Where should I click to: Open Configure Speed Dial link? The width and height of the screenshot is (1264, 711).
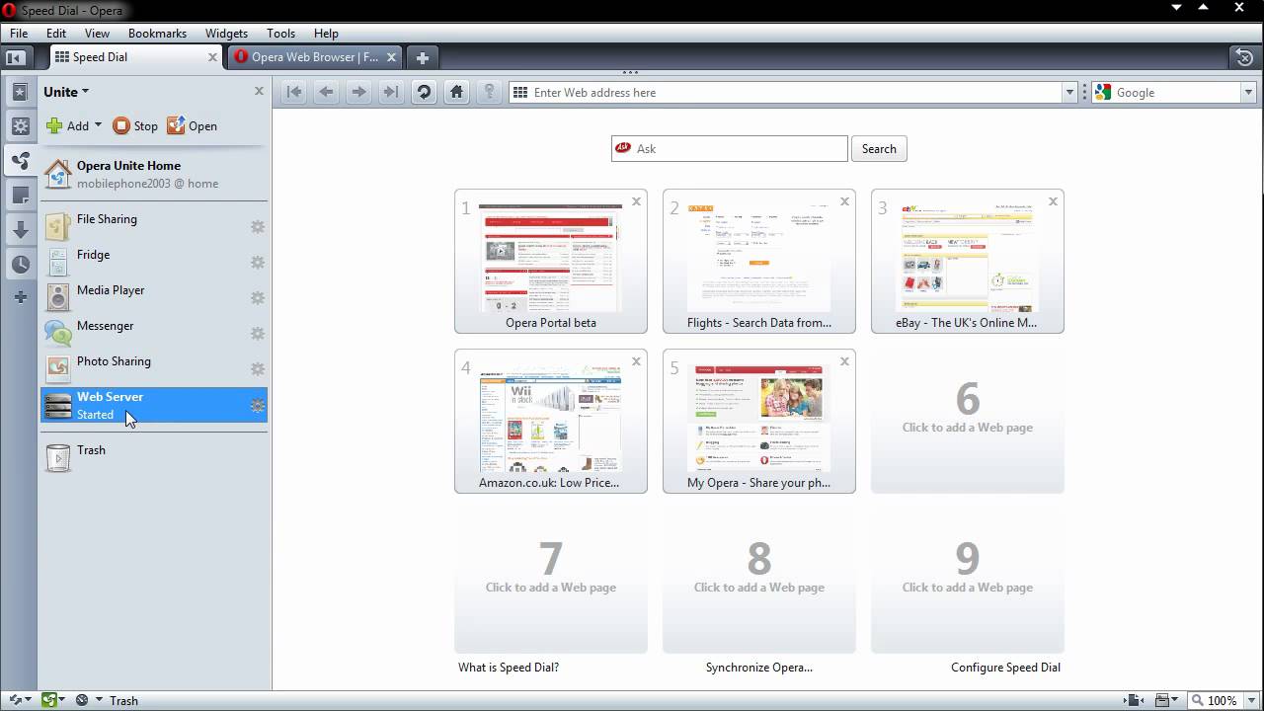point(1005,668)
